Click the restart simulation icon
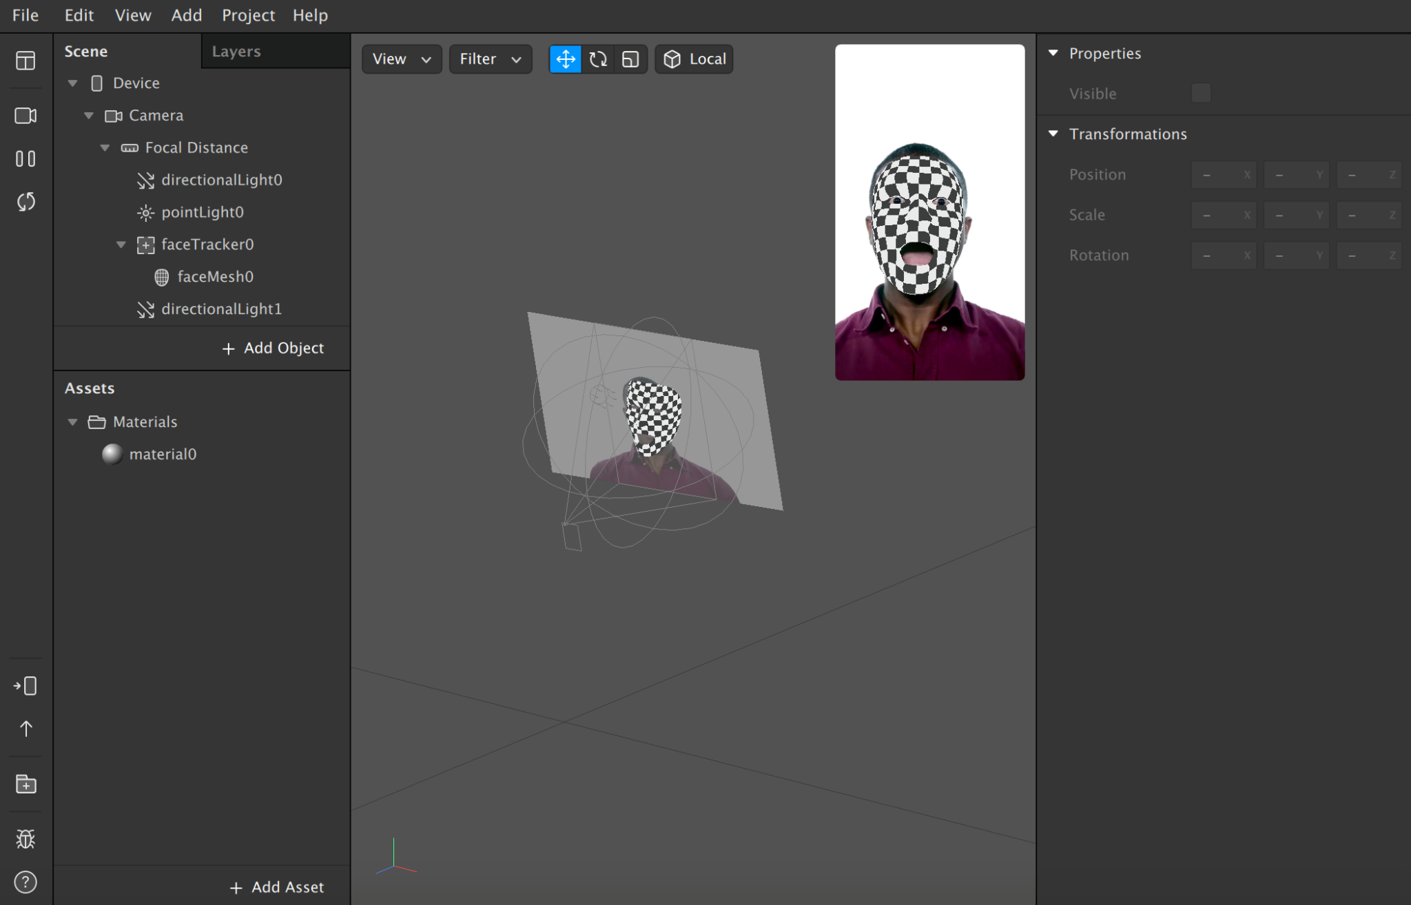 coord(25,202)
